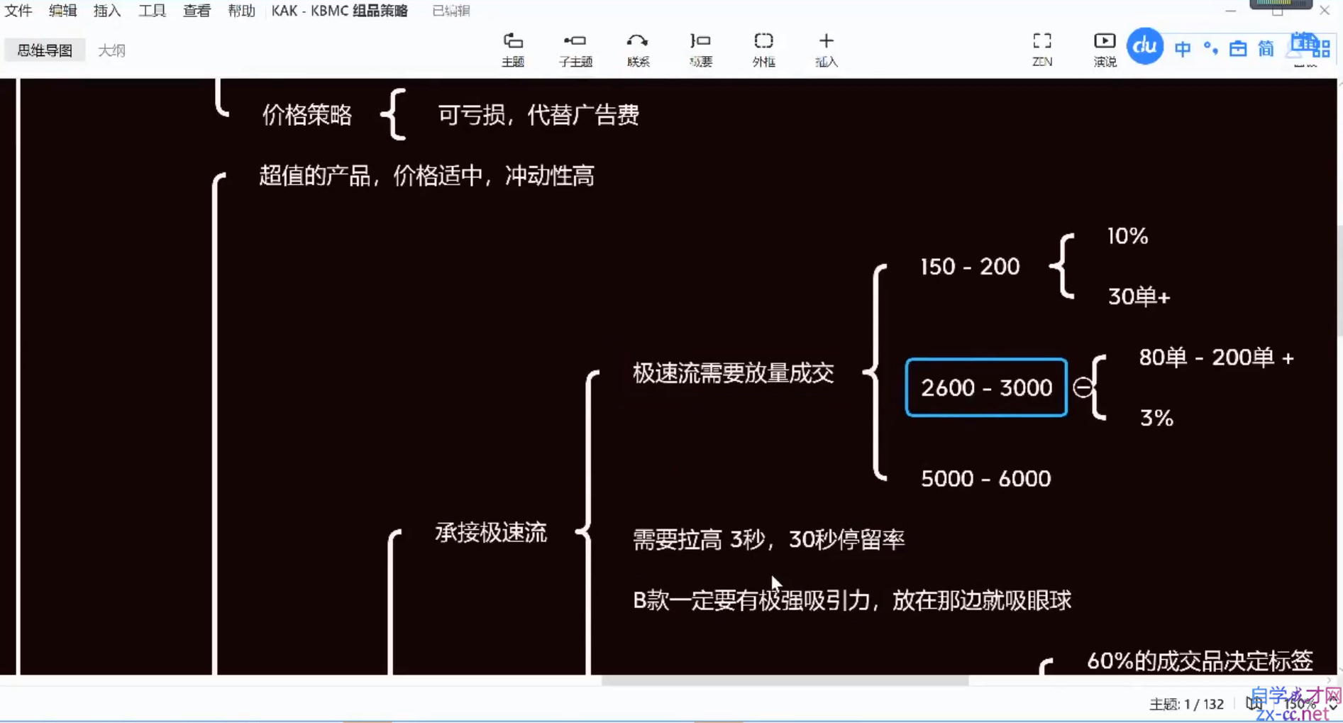Select the 2600 - 3000 topic
Image resolution: width=1343 pixels, height=723 pixels.
986,387
